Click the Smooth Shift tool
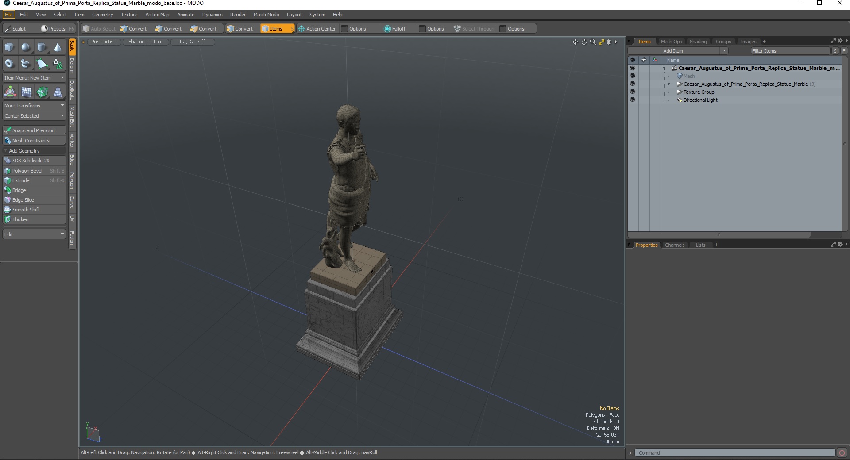Viewport: 850px width, 460px height. [34, 210]
